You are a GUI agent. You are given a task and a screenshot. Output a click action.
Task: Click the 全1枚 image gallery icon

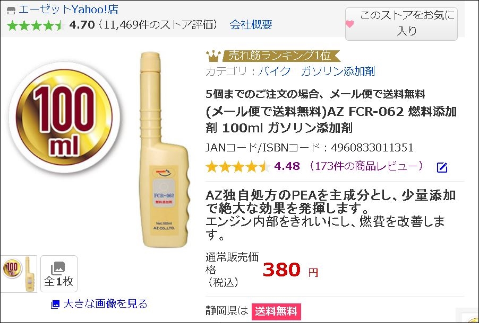(58, 274)
